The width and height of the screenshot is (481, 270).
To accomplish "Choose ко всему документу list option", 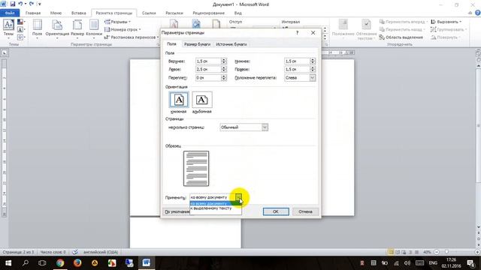I will [216, 203].
